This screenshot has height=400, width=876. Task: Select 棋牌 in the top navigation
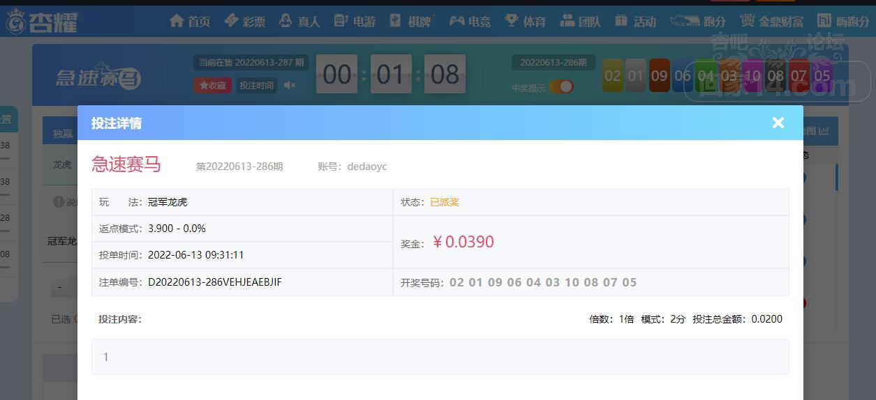pos(410,21)
